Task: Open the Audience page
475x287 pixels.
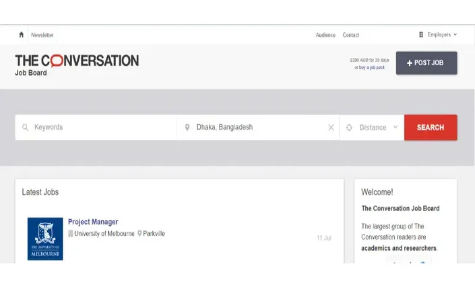Action: tap(325, 35)
